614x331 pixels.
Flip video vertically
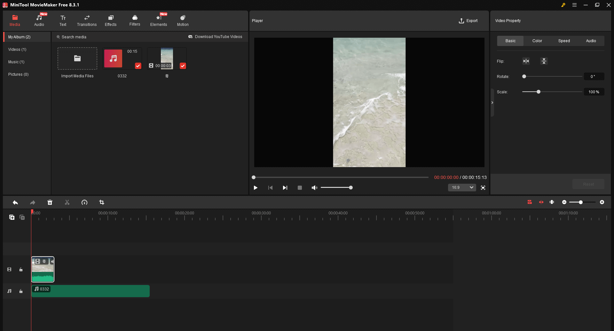coord(544,61)
